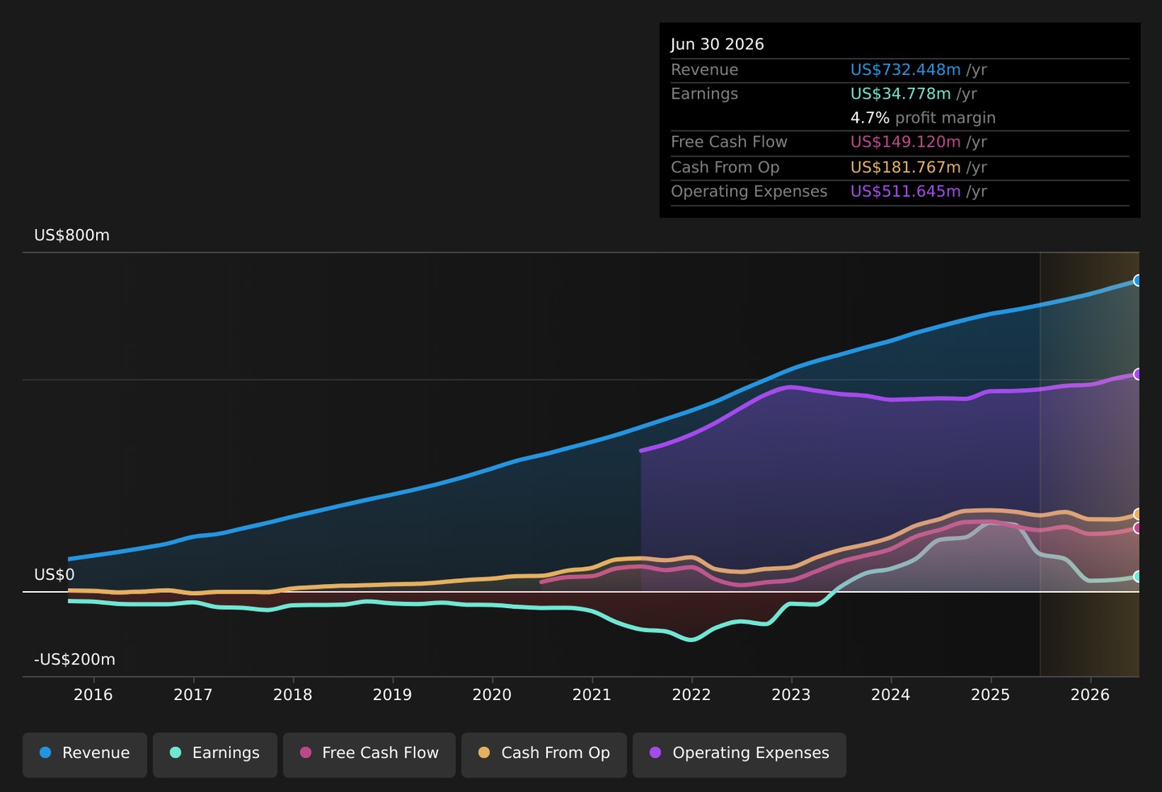
Task: Click the -US$200m y-axis label
Action: pyautogui.click(x=74, y=660)
